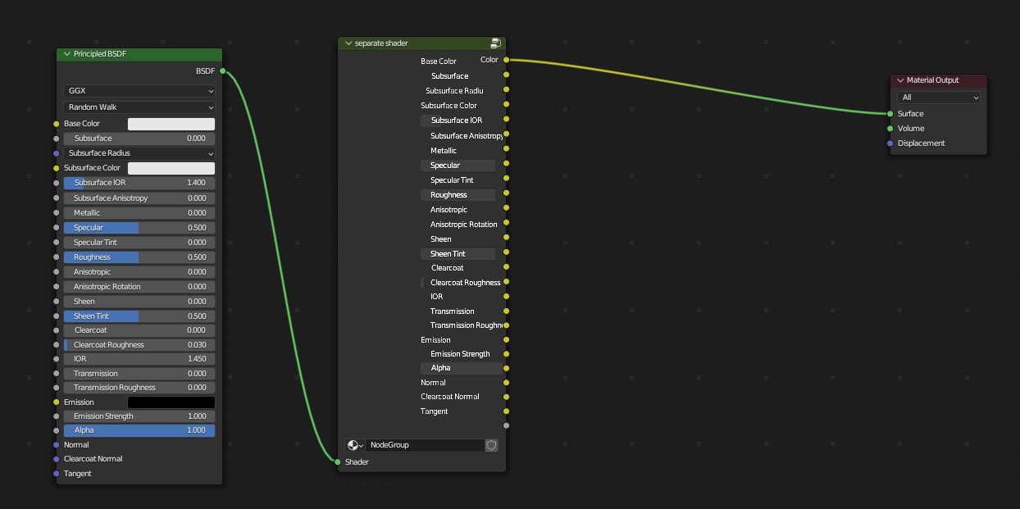
Task: Collapse the separate shader node
Action: pyautogui.click(x=348, y=43)
